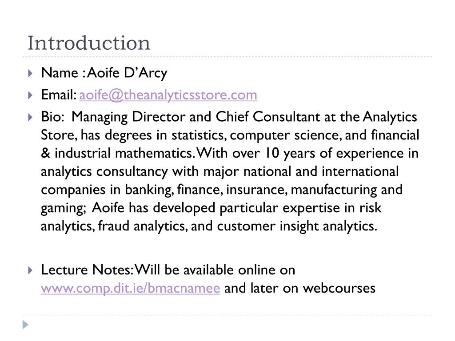Click the Bio: label at paragraph start

[52, 117]
